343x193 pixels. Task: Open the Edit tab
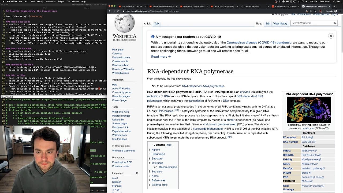268,24
